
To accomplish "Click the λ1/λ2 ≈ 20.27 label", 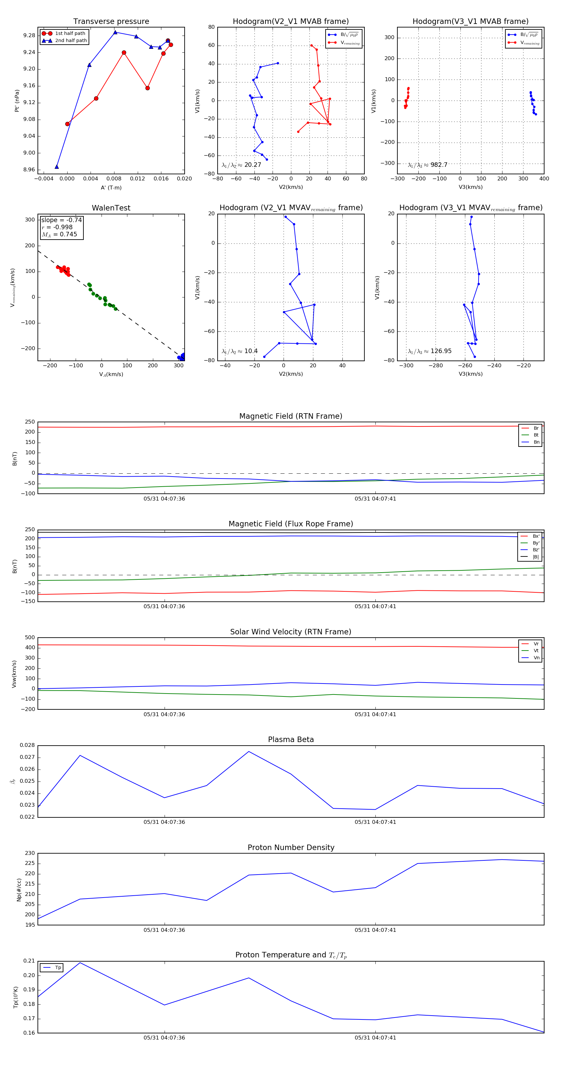I will pos(242,165).
